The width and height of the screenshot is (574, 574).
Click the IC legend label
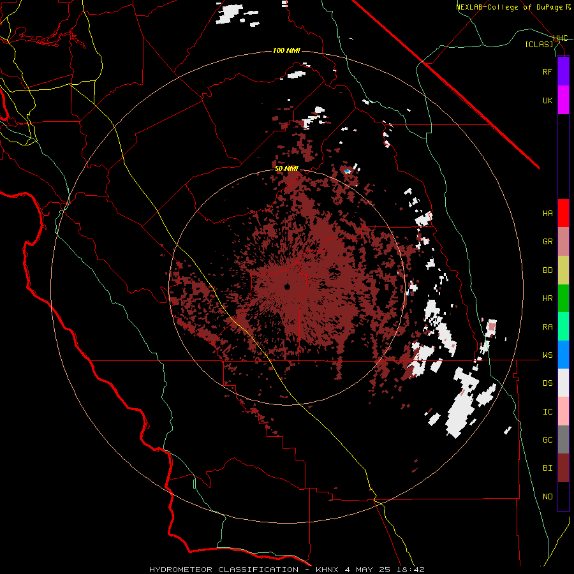point(547,412)
